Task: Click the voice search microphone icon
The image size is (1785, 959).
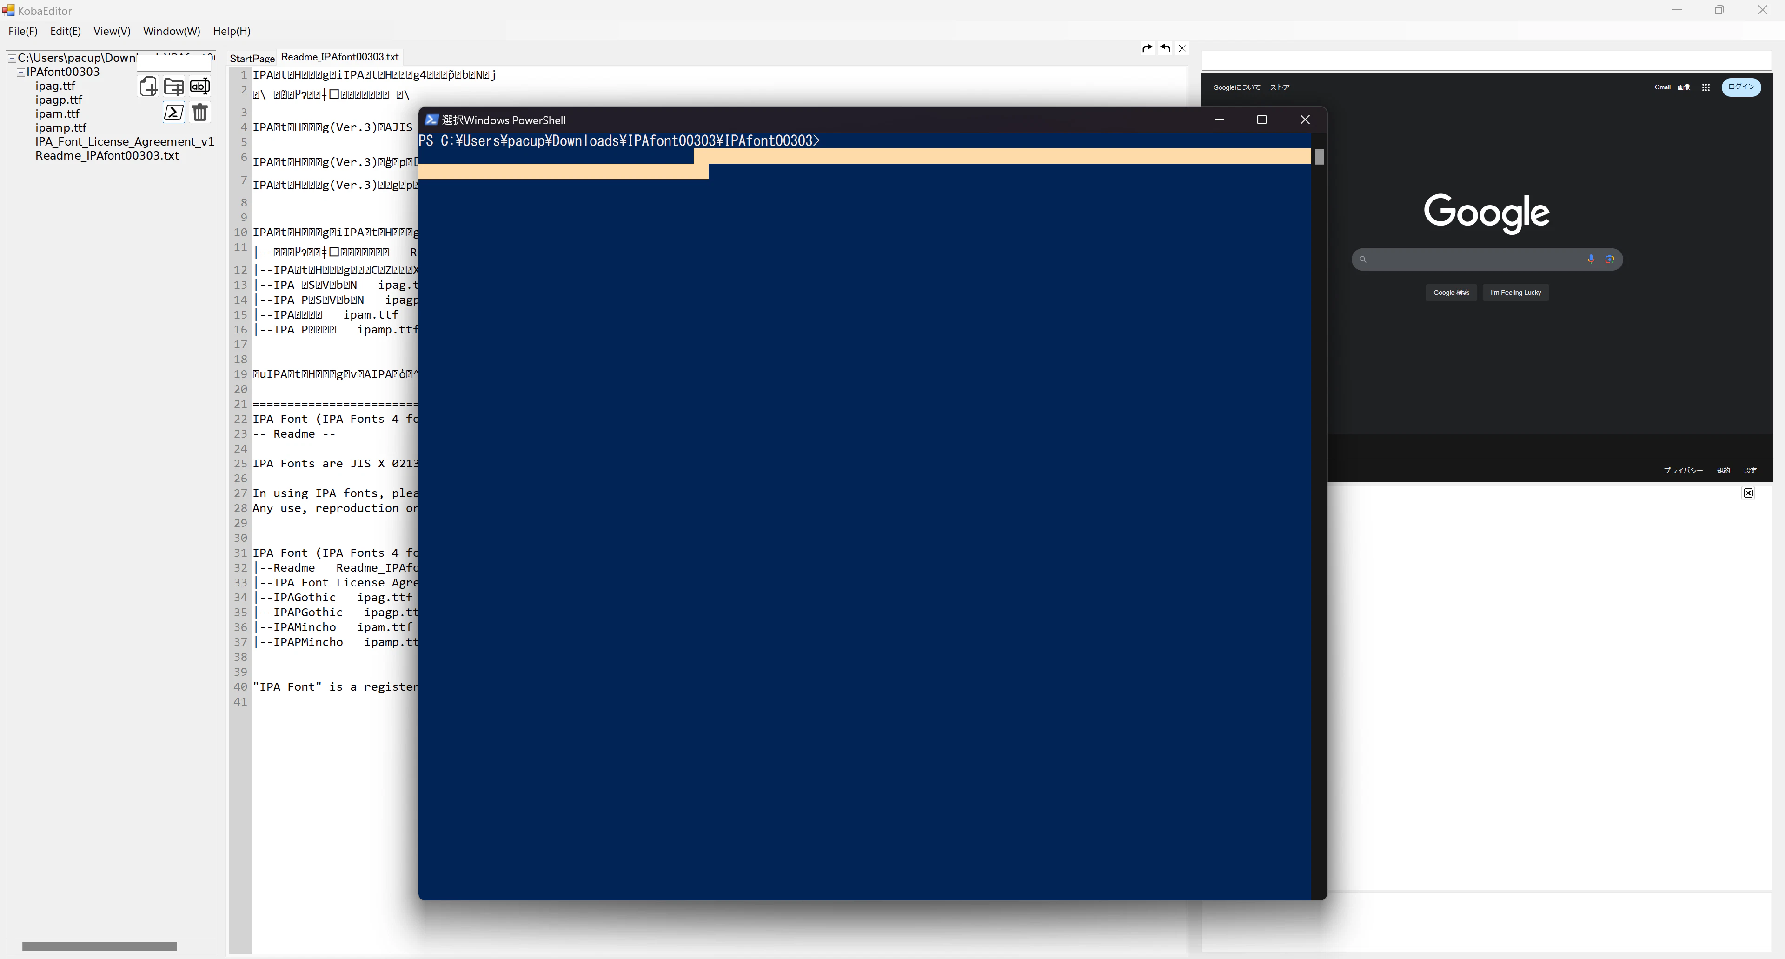Action: [1591, 259]
